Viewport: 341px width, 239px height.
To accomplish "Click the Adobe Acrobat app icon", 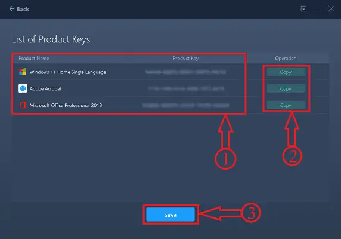I will coord(23,88).
